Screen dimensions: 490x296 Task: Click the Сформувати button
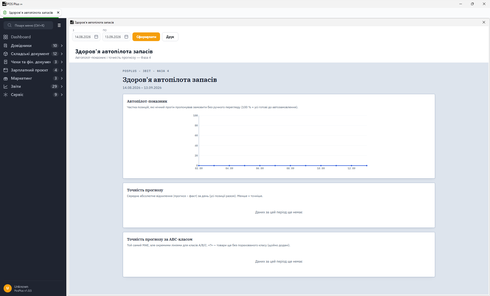tap(146, 37)
